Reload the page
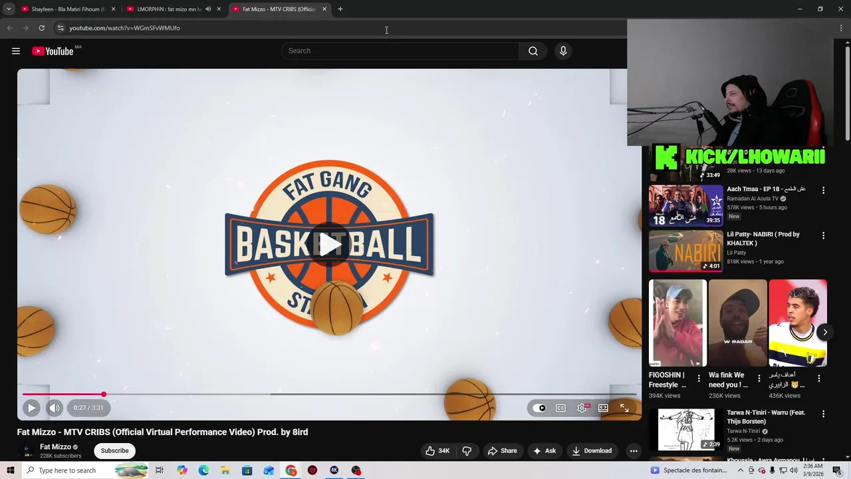The height and width of the screenshot is (479, 851). tap(41, 28)
